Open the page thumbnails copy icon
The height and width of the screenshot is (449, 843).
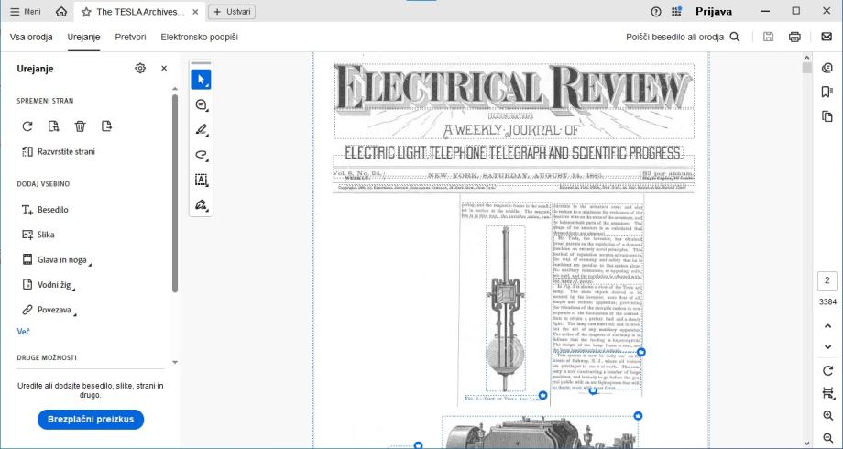(827, 116)
